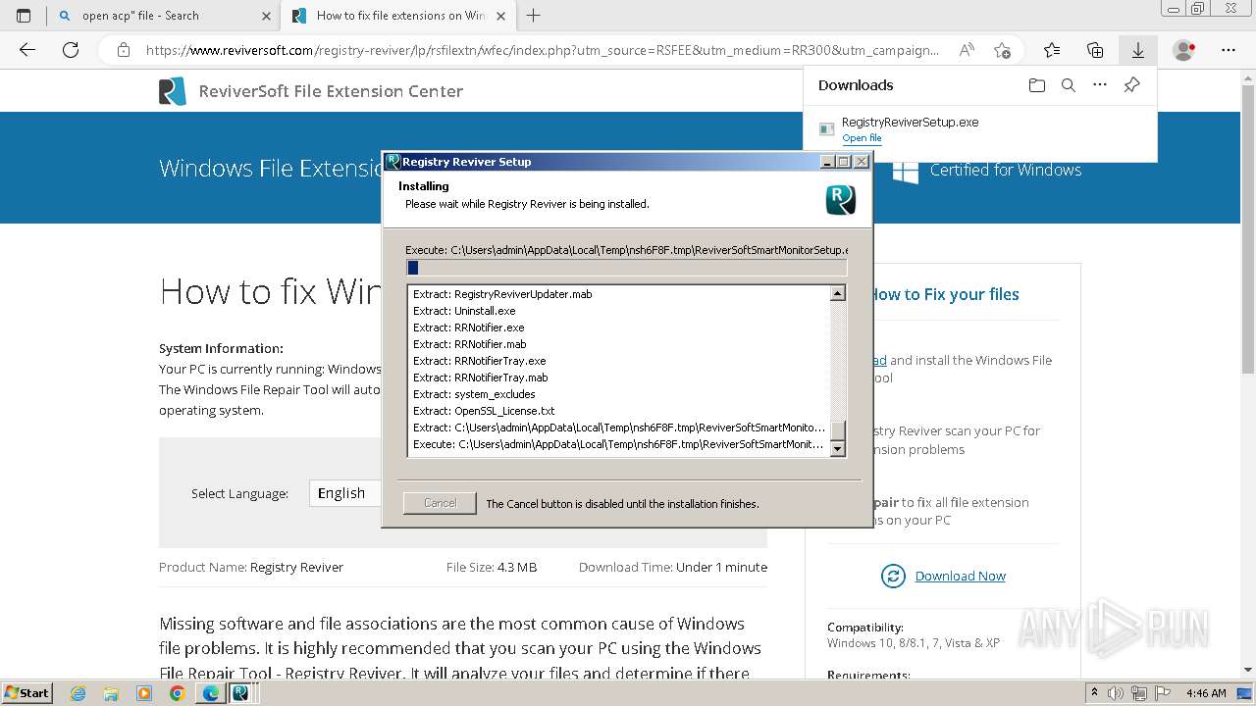Image resolution: width=1256 pixels, height=706 pixels.
Task: Open the Edge tab actions menu icon
Action: point(24,16)
